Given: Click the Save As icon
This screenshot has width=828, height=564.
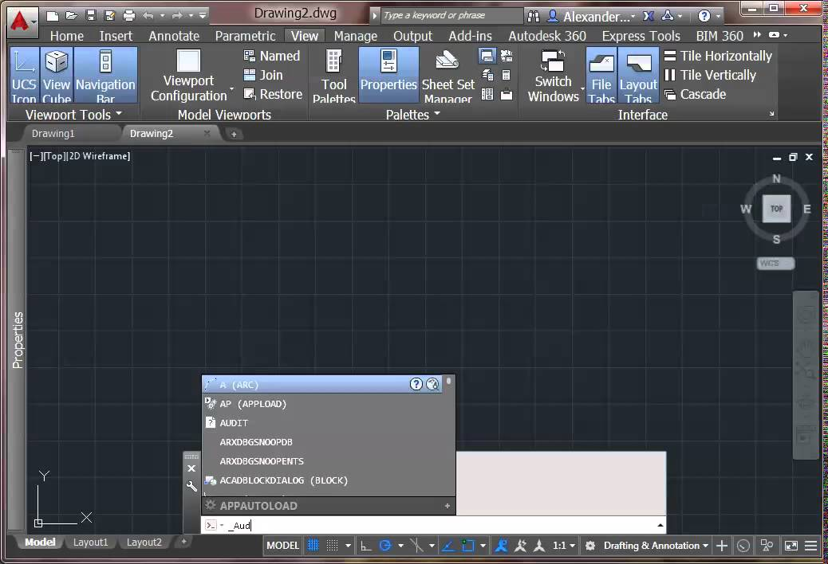Looking at the screenshot, I should click(x=110, y=16).
